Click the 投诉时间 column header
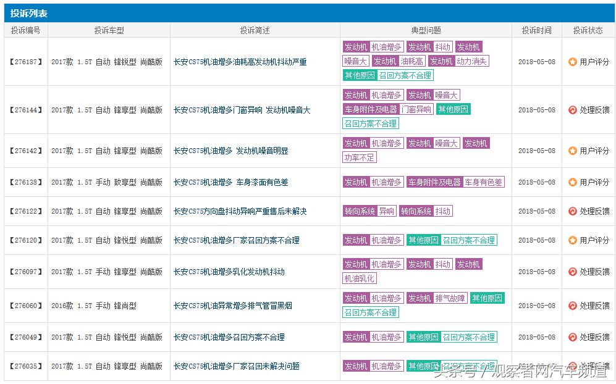 [537, 30]
